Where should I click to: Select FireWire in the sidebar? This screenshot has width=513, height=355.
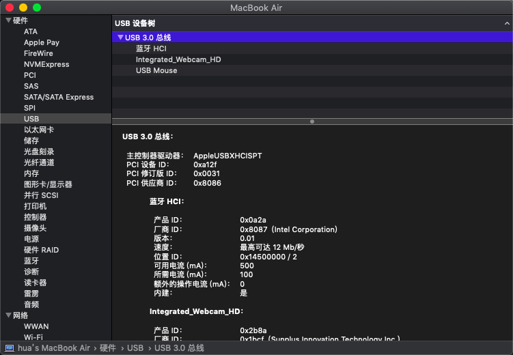coord(38,53)
